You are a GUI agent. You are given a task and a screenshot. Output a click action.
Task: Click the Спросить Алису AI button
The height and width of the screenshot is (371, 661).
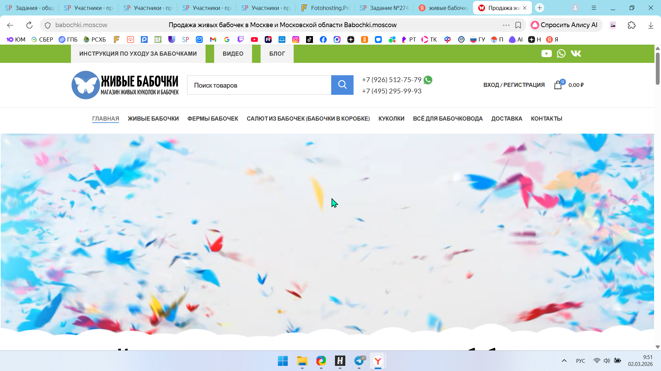click(x=565, y=25)
